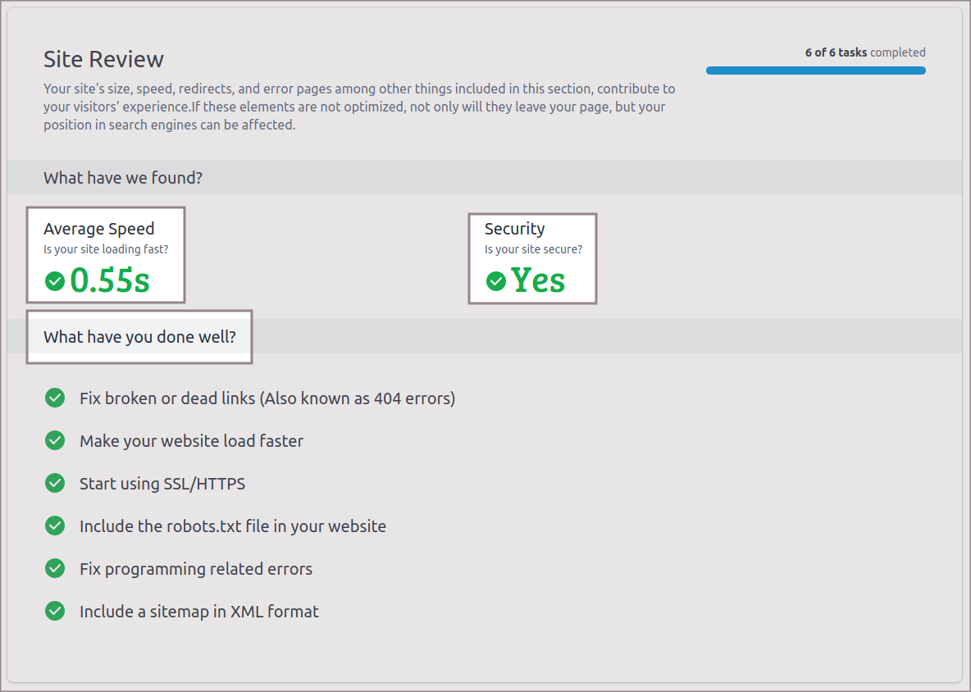Collapse the 'What have you done well?' section
Viewport: 971px width, 692px height.
pyautogui.click(x=139, y=337)
